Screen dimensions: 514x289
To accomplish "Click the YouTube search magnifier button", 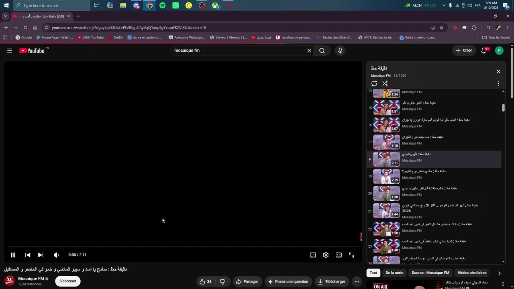I will [322, 51].
